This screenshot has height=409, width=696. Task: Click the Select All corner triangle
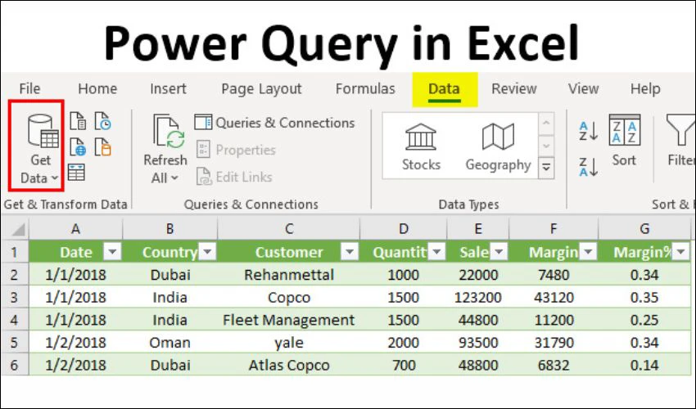point(18,229)
